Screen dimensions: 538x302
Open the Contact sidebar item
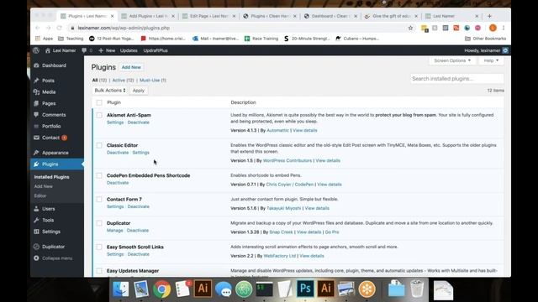50,138
